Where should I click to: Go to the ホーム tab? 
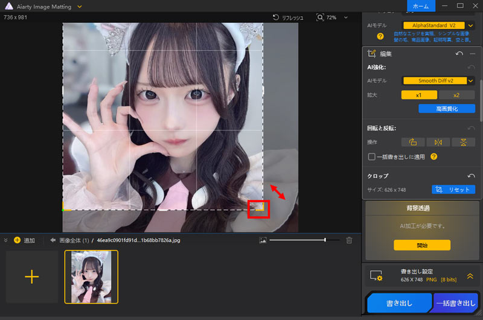click(x=421, y=6)
